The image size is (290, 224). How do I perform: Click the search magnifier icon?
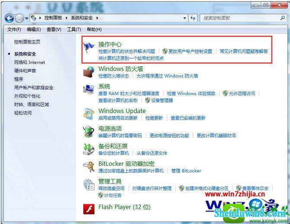[x=282, y=18]
